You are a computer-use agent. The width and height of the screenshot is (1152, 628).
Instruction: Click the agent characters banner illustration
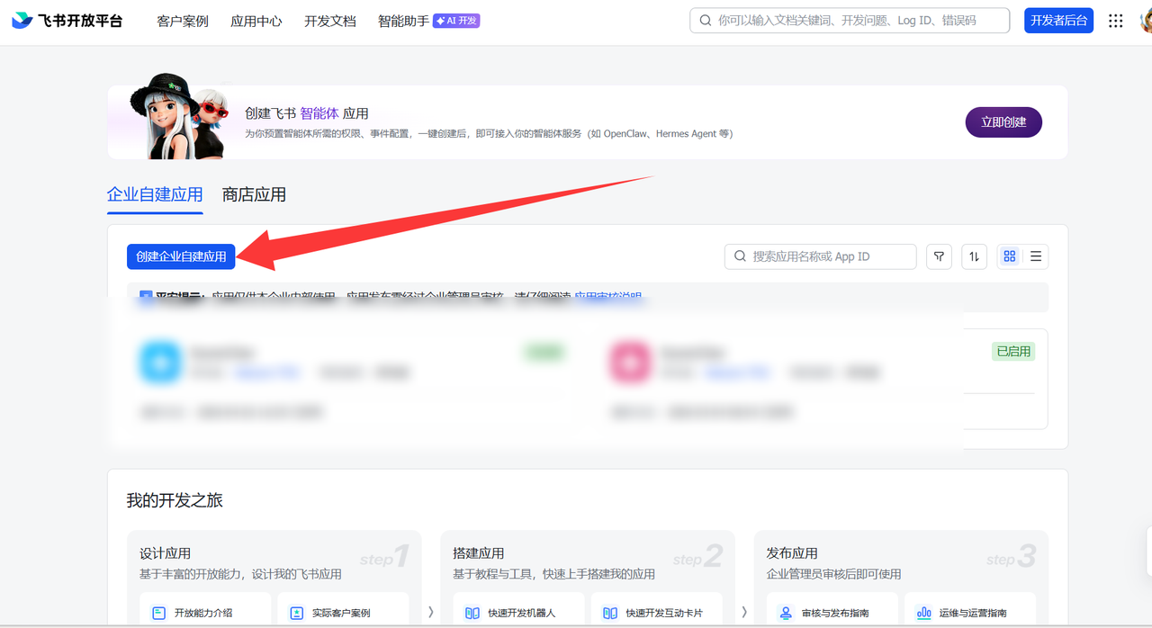(x=177, y=117)
